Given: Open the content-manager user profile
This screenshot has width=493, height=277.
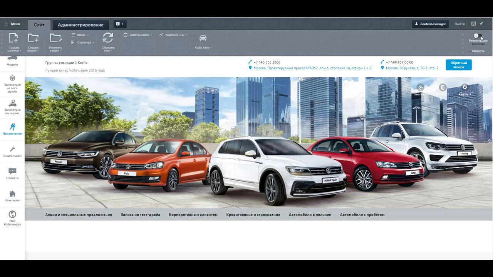Looking at the screenshot, I should tap(430, 24).
